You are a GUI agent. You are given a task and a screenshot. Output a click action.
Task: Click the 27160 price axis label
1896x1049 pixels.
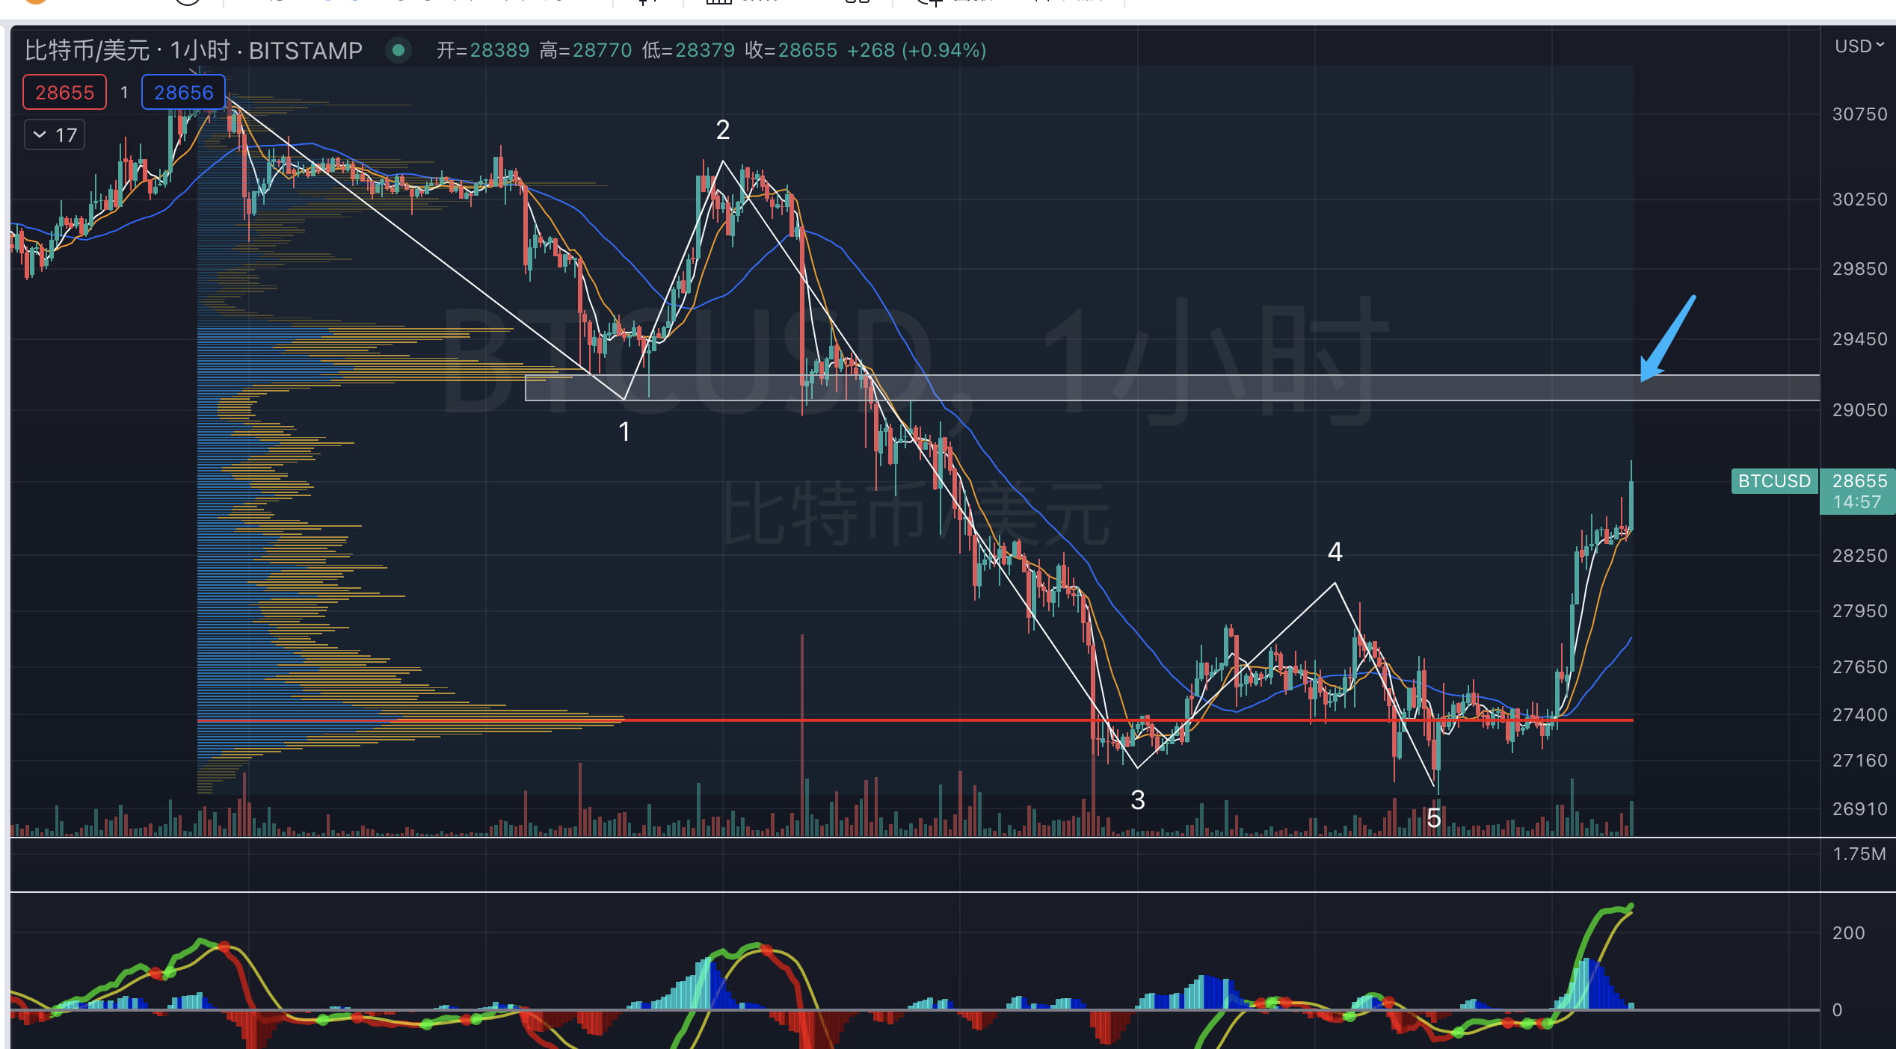(x=1859, y=761)
